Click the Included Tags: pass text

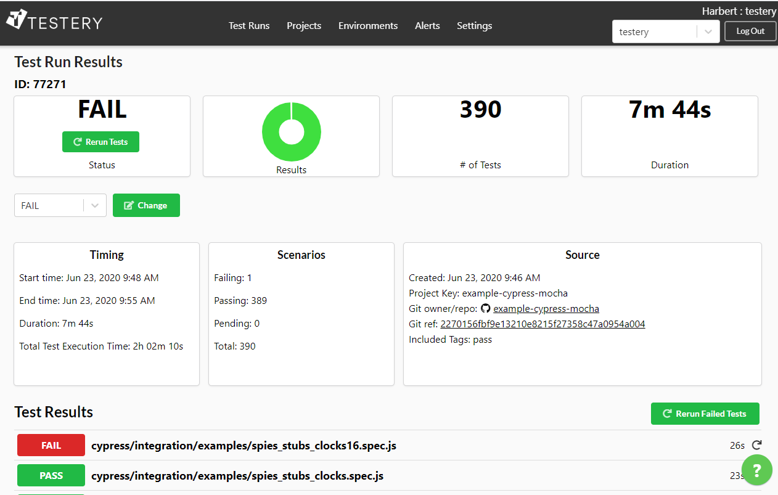450,340
